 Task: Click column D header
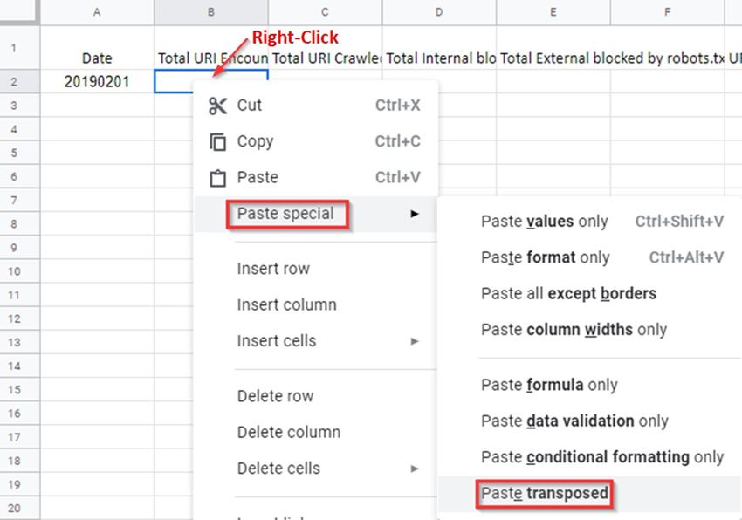click(439, 12)
